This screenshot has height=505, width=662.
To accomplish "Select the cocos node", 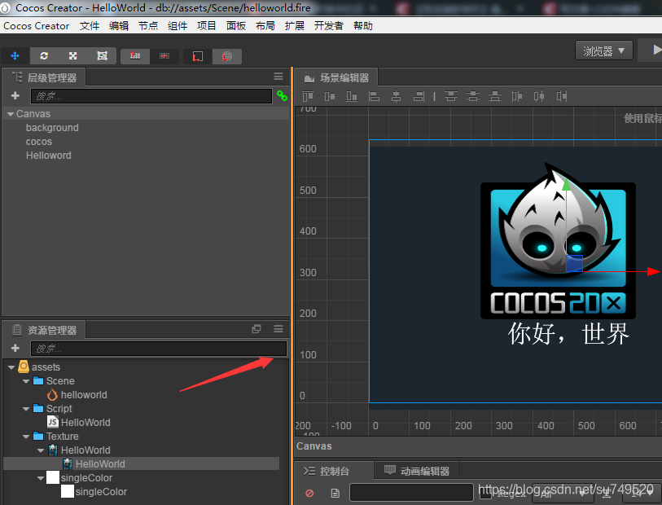I will (39, 142).
